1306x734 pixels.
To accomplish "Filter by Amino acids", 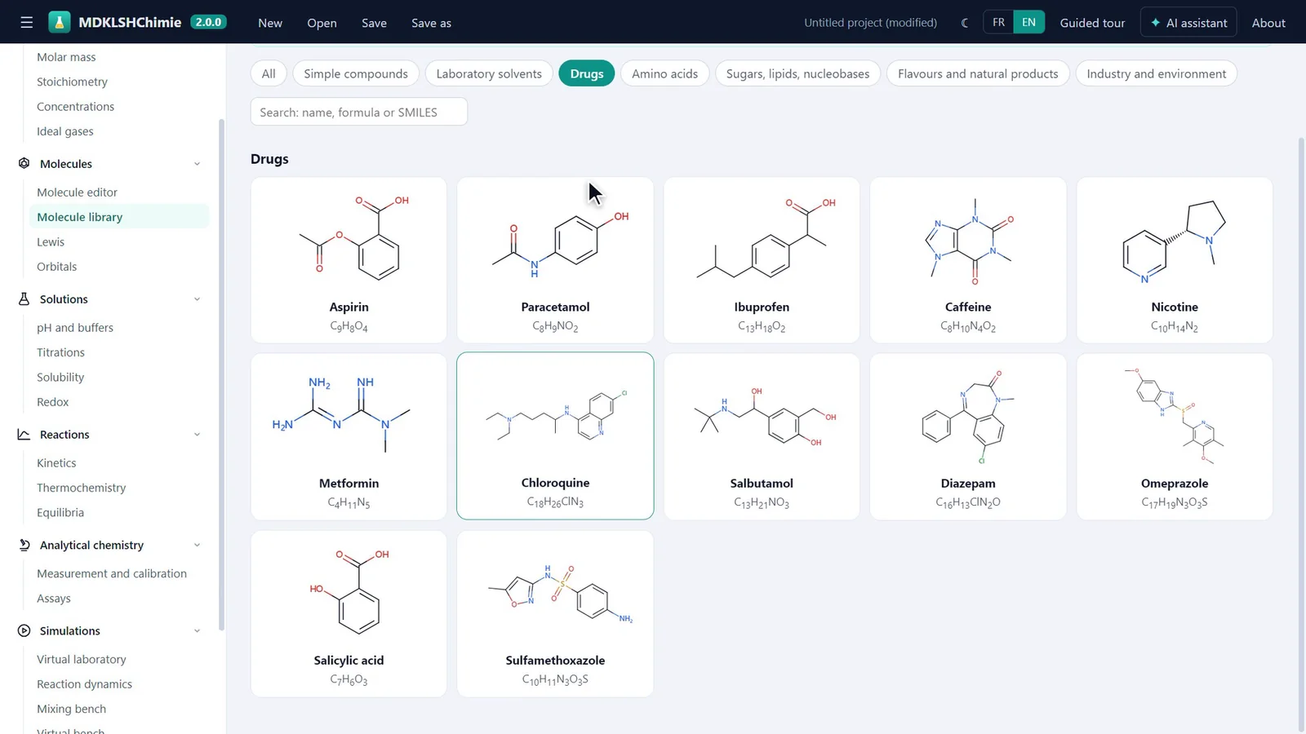I will (x=664, y=73).
